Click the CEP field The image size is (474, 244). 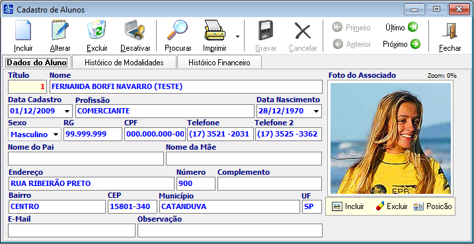132,207
